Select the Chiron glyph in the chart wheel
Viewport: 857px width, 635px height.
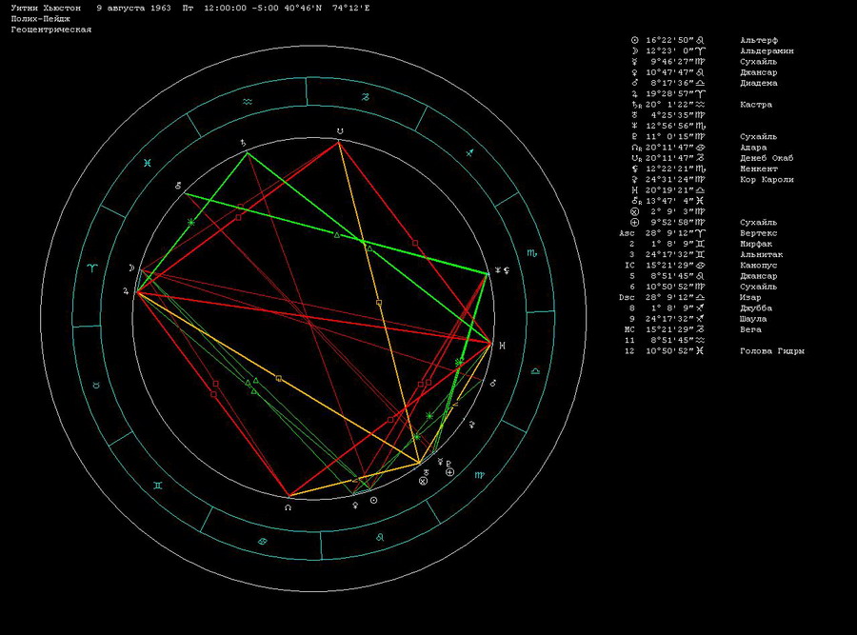click(178, 186)
